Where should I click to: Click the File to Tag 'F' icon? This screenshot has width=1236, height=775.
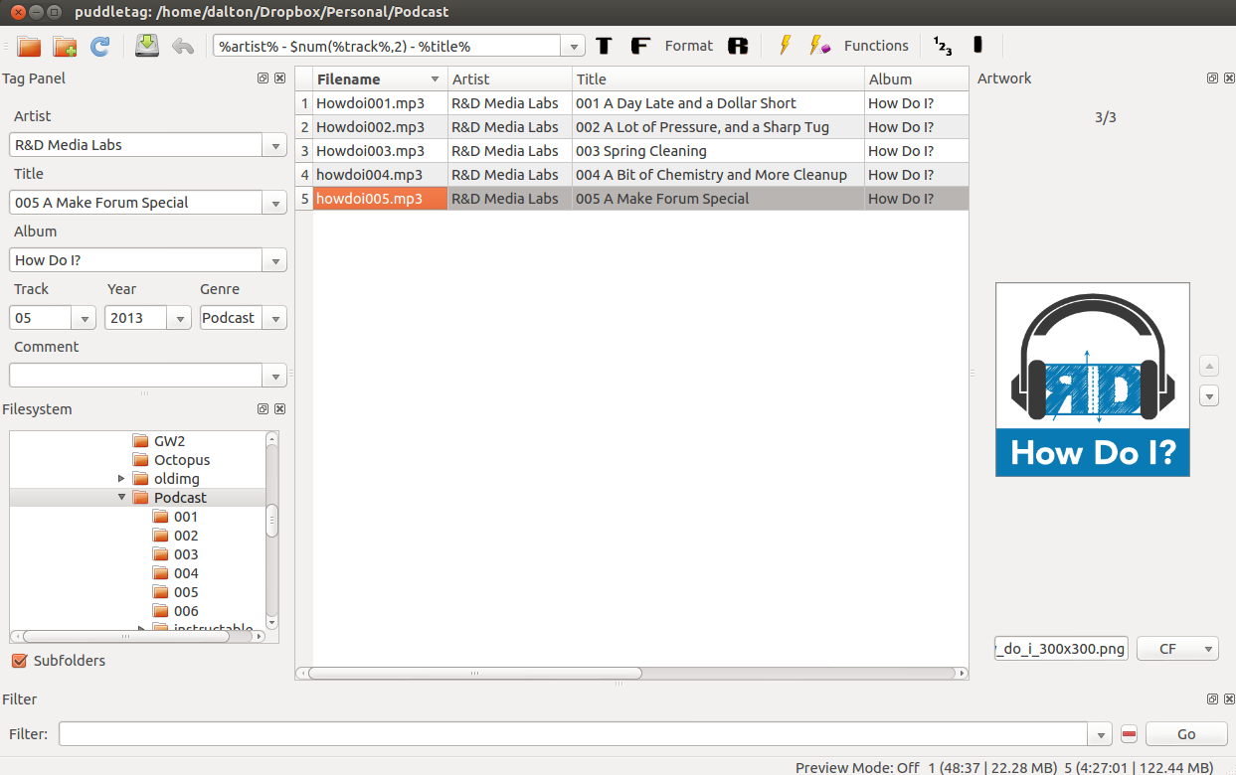click(x=640, y=46)
